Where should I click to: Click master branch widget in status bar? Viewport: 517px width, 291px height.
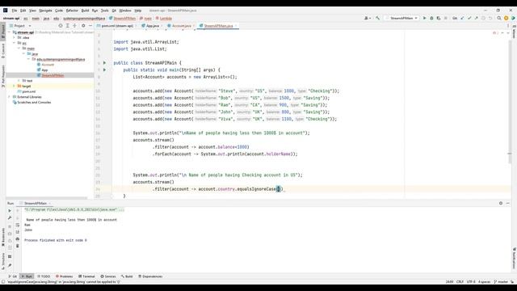coord(501,282)
